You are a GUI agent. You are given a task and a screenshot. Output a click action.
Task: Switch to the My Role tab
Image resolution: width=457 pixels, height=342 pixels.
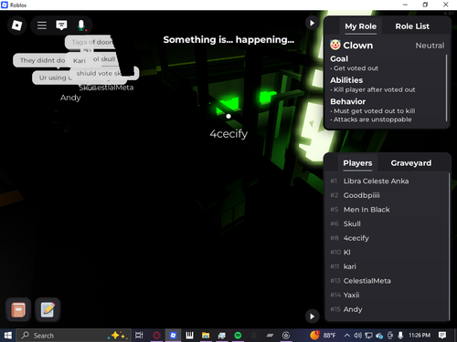[x=360, y=26]
